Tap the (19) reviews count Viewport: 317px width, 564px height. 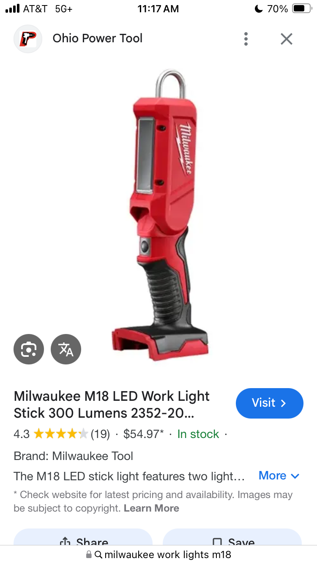[x=100, y=434]
